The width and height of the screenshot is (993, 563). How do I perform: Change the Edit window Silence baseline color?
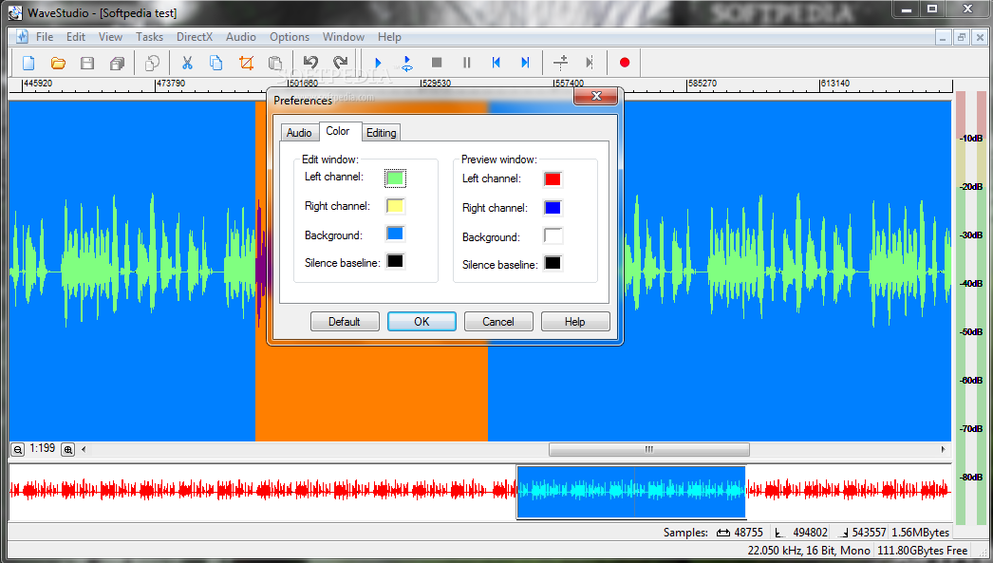[395, 261]
